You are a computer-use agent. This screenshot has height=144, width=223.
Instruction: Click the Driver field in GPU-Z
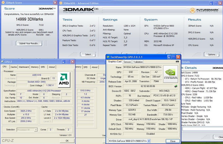[x=150, y=119]
